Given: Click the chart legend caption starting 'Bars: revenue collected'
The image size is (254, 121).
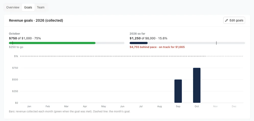Looking at the screenshot, I should pos(70,111).
